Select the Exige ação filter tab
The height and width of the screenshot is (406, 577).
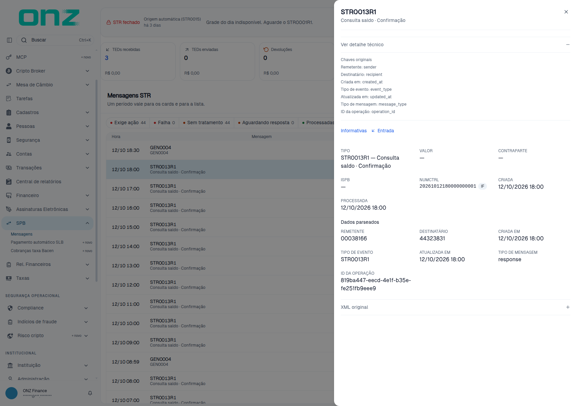pos(128,123)
